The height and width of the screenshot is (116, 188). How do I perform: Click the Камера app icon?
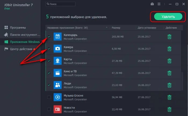57,49
